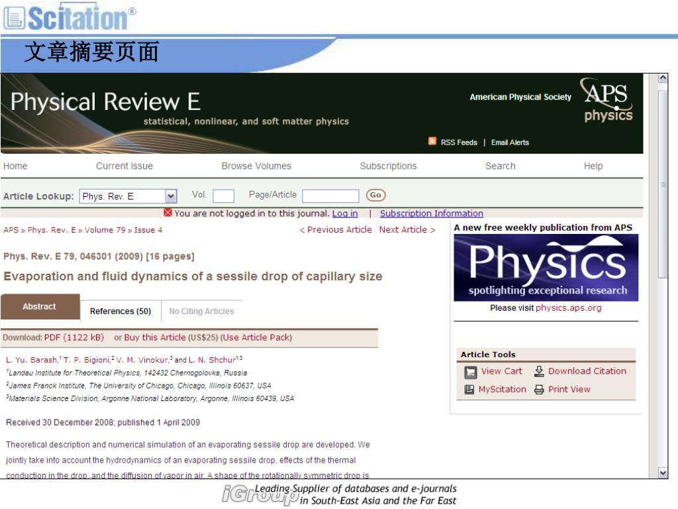This screenshot has width=678, height=509.
Task: Go to Next Article
Action: pos(407,230)
